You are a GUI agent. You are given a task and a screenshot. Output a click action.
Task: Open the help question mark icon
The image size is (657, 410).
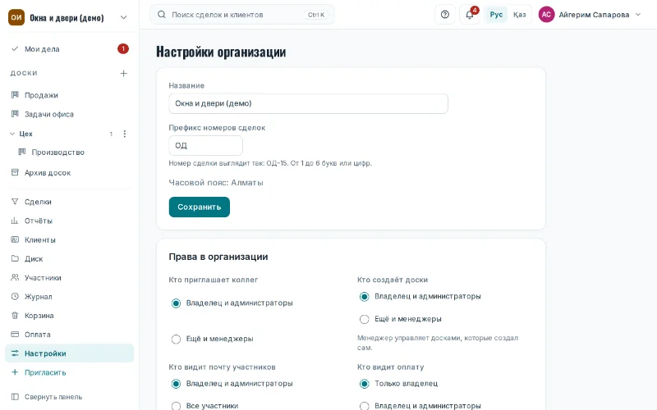tap(445, 15)
